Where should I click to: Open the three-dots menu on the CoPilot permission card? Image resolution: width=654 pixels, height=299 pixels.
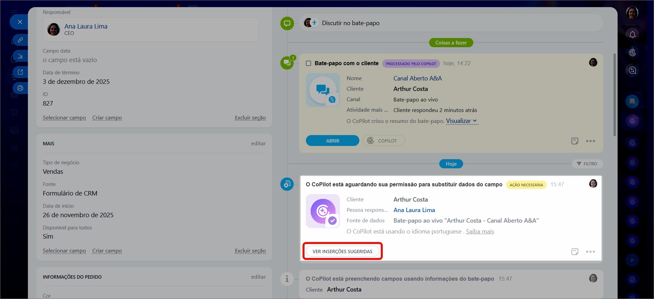(590, 251)
